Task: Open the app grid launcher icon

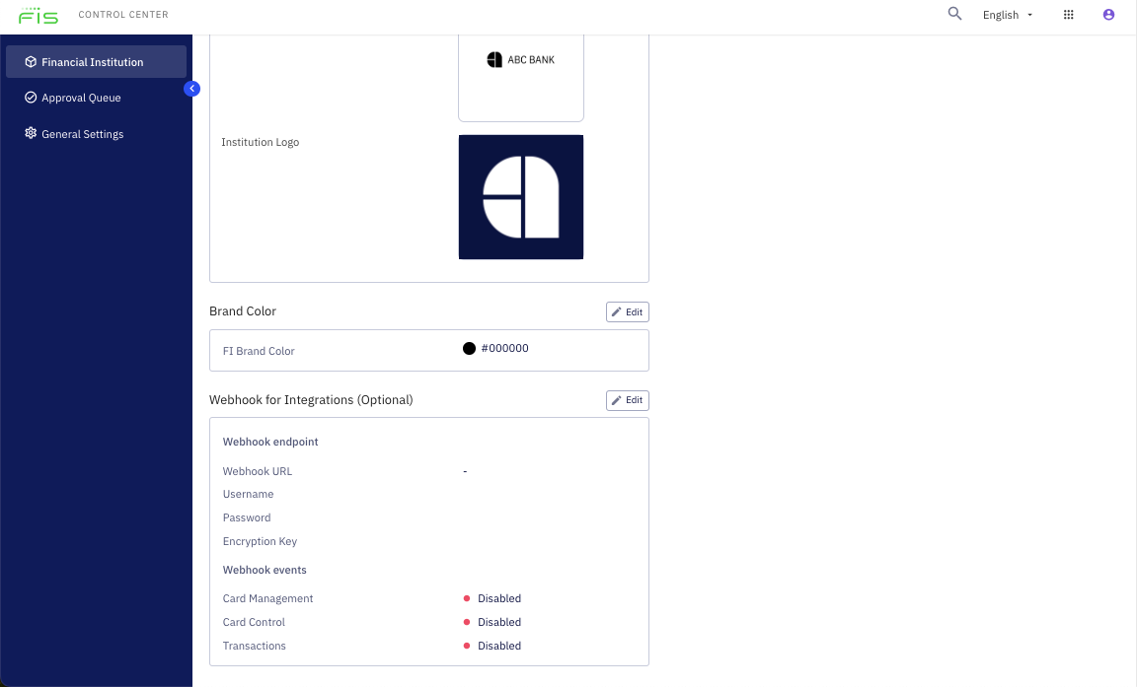Action: (x=1069, y=14)
